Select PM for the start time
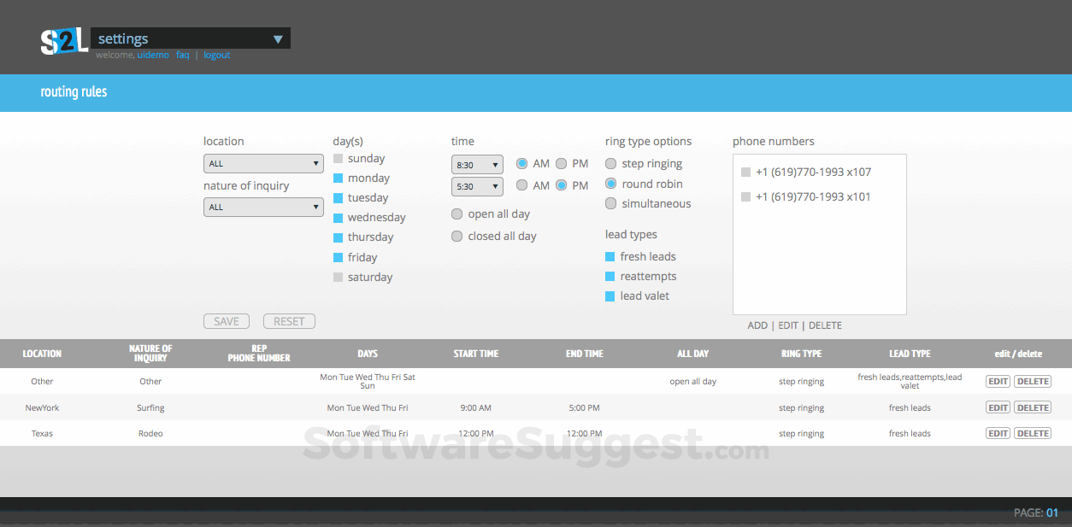The height and width of the screenshot is (527, 1072). pos(562,163)
